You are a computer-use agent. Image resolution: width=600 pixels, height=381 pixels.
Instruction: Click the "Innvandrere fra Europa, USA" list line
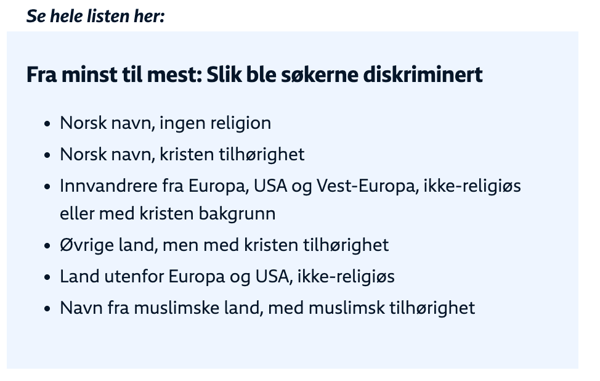point(290,186)
